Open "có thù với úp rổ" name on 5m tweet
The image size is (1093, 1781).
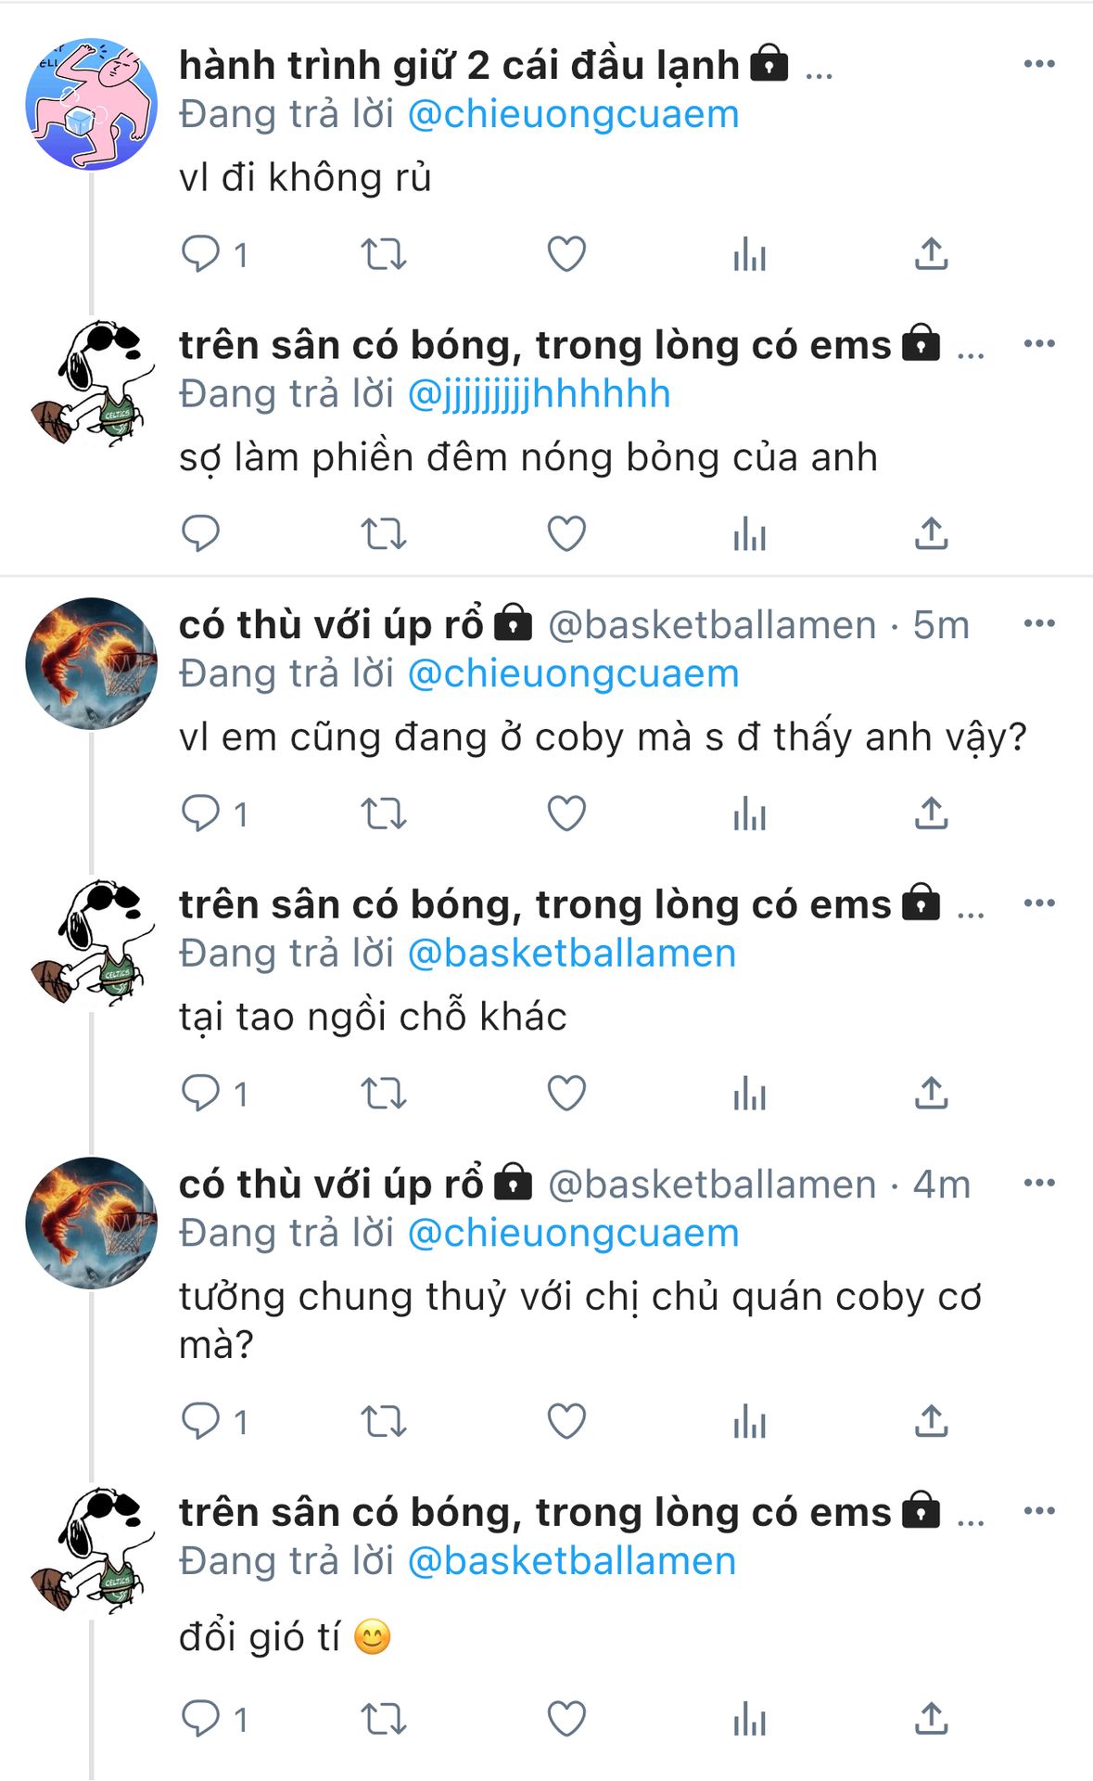tap(331, 624)
